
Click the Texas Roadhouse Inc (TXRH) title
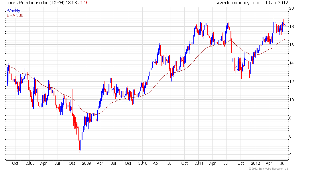[35, 3]
